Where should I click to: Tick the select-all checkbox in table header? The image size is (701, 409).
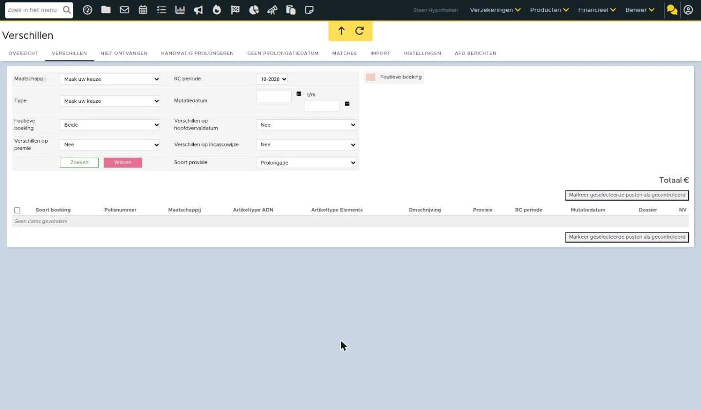(x=17, y=210)
